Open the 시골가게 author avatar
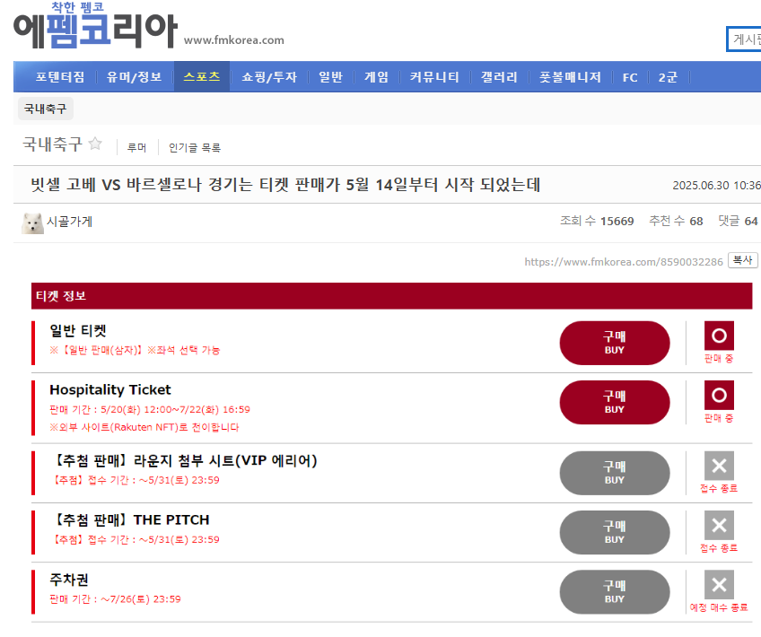Image resolution: width=761 pixels, height=637 pixels. (32, 223)
